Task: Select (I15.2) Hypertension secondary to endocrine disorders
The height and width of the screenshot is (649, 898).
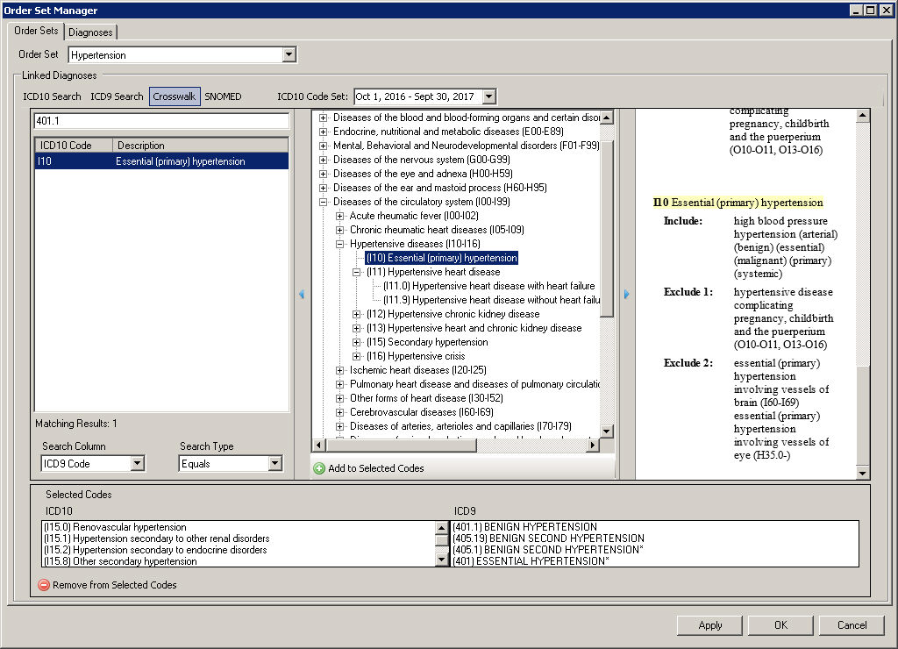Action: (155, 550)
